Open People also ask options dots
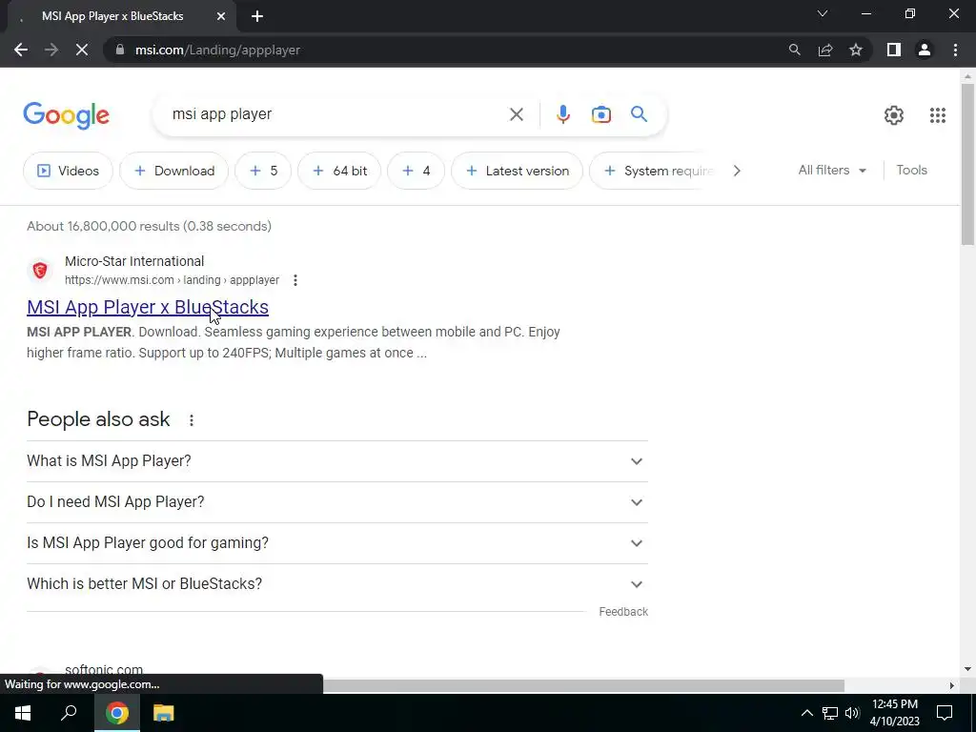Screen dimensions: 976x732 pyautogui.click(x=191, y=420)
